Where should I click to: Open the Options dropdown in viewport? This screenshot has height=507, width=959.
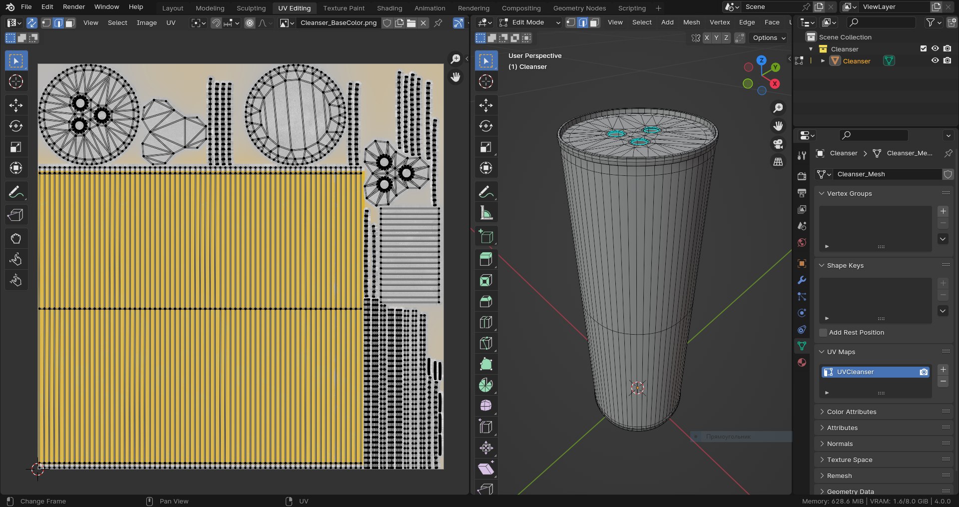pos(769,38)
